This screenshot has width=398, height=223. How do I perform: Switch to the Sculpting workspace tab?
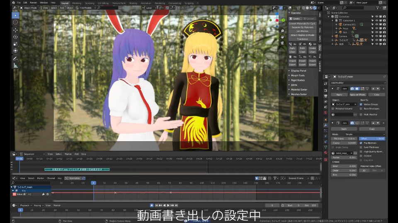[90, 3]
